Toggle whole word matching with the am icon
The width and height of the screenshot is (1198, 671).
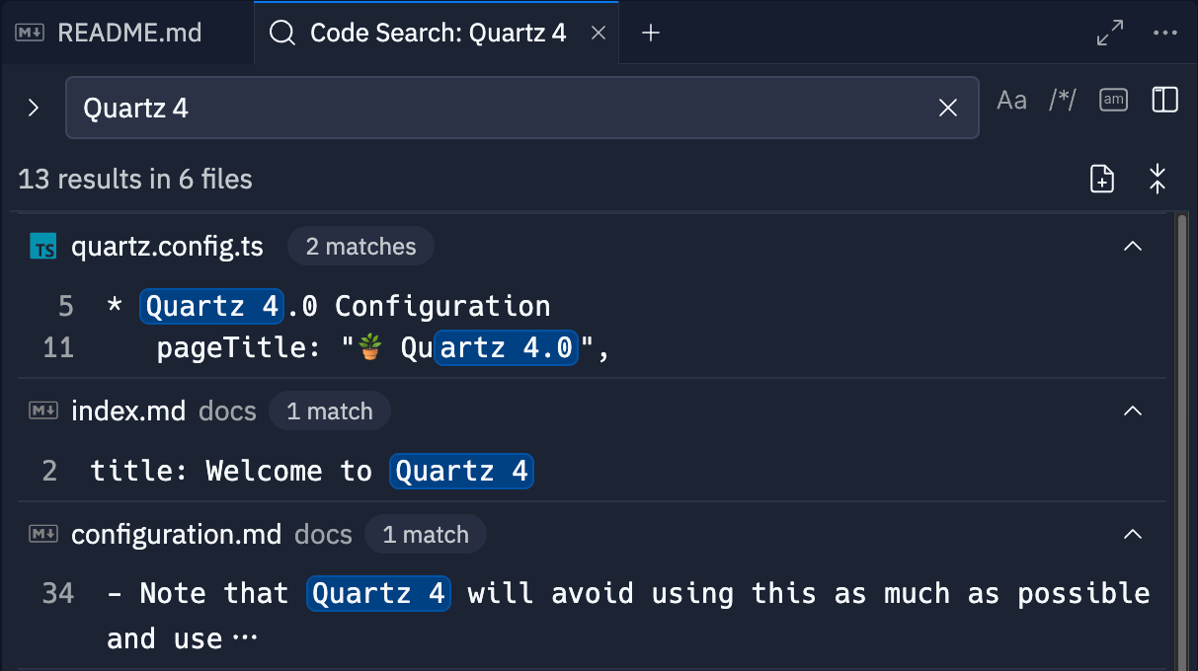[x=1113, y=99]
